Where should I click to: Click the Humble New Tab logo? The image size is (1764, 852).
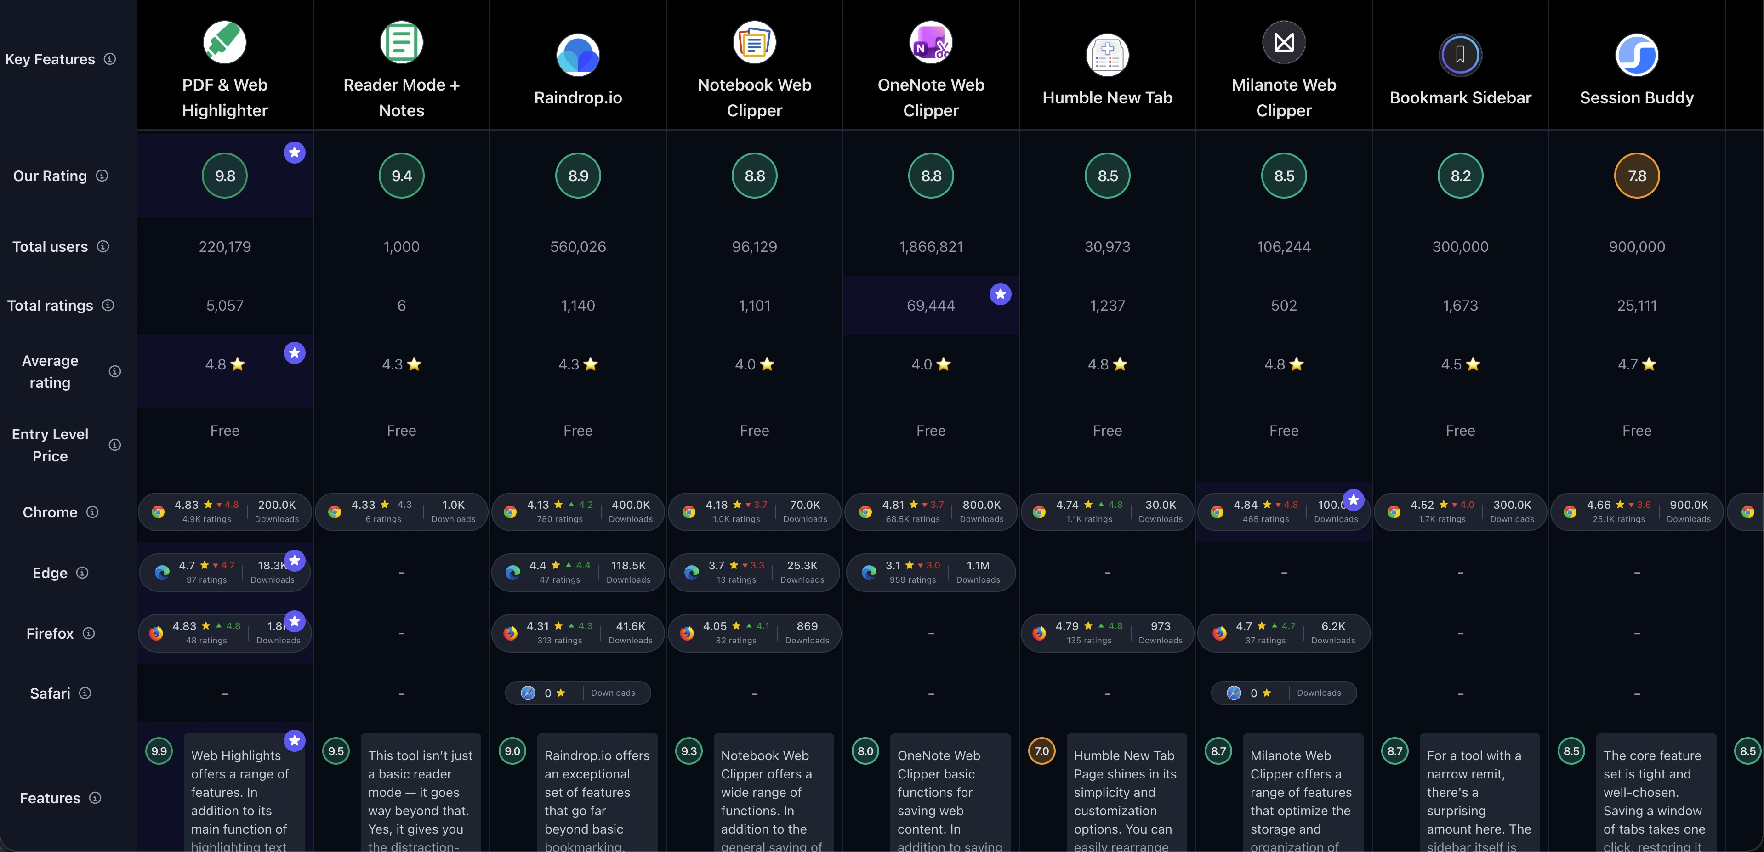coord(1107,55)
